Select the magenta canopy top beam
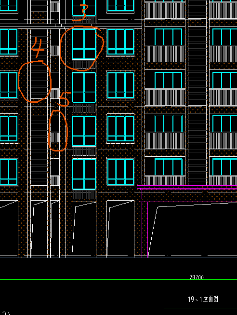The width and height of the screenshot is (237, 315). [x=187, y=187]
